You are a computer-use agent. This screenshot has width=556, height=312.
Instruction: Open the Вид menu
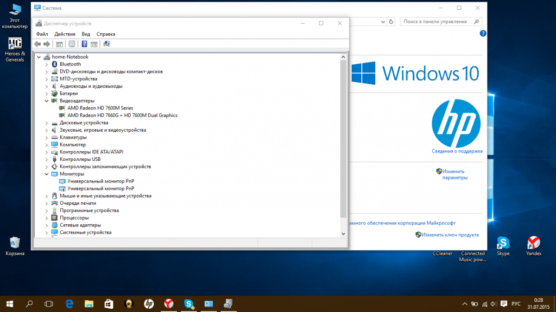click(x=86, y=34)
